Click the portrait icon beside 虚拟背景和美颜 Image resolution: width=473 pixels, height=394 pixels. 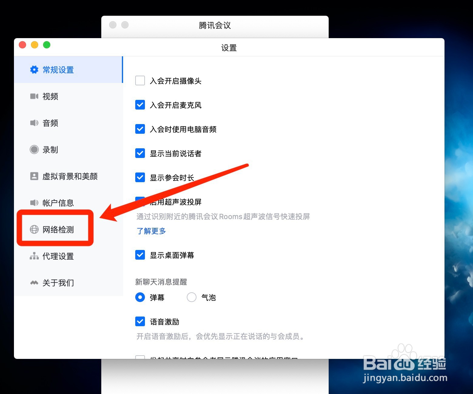[34, 176]
